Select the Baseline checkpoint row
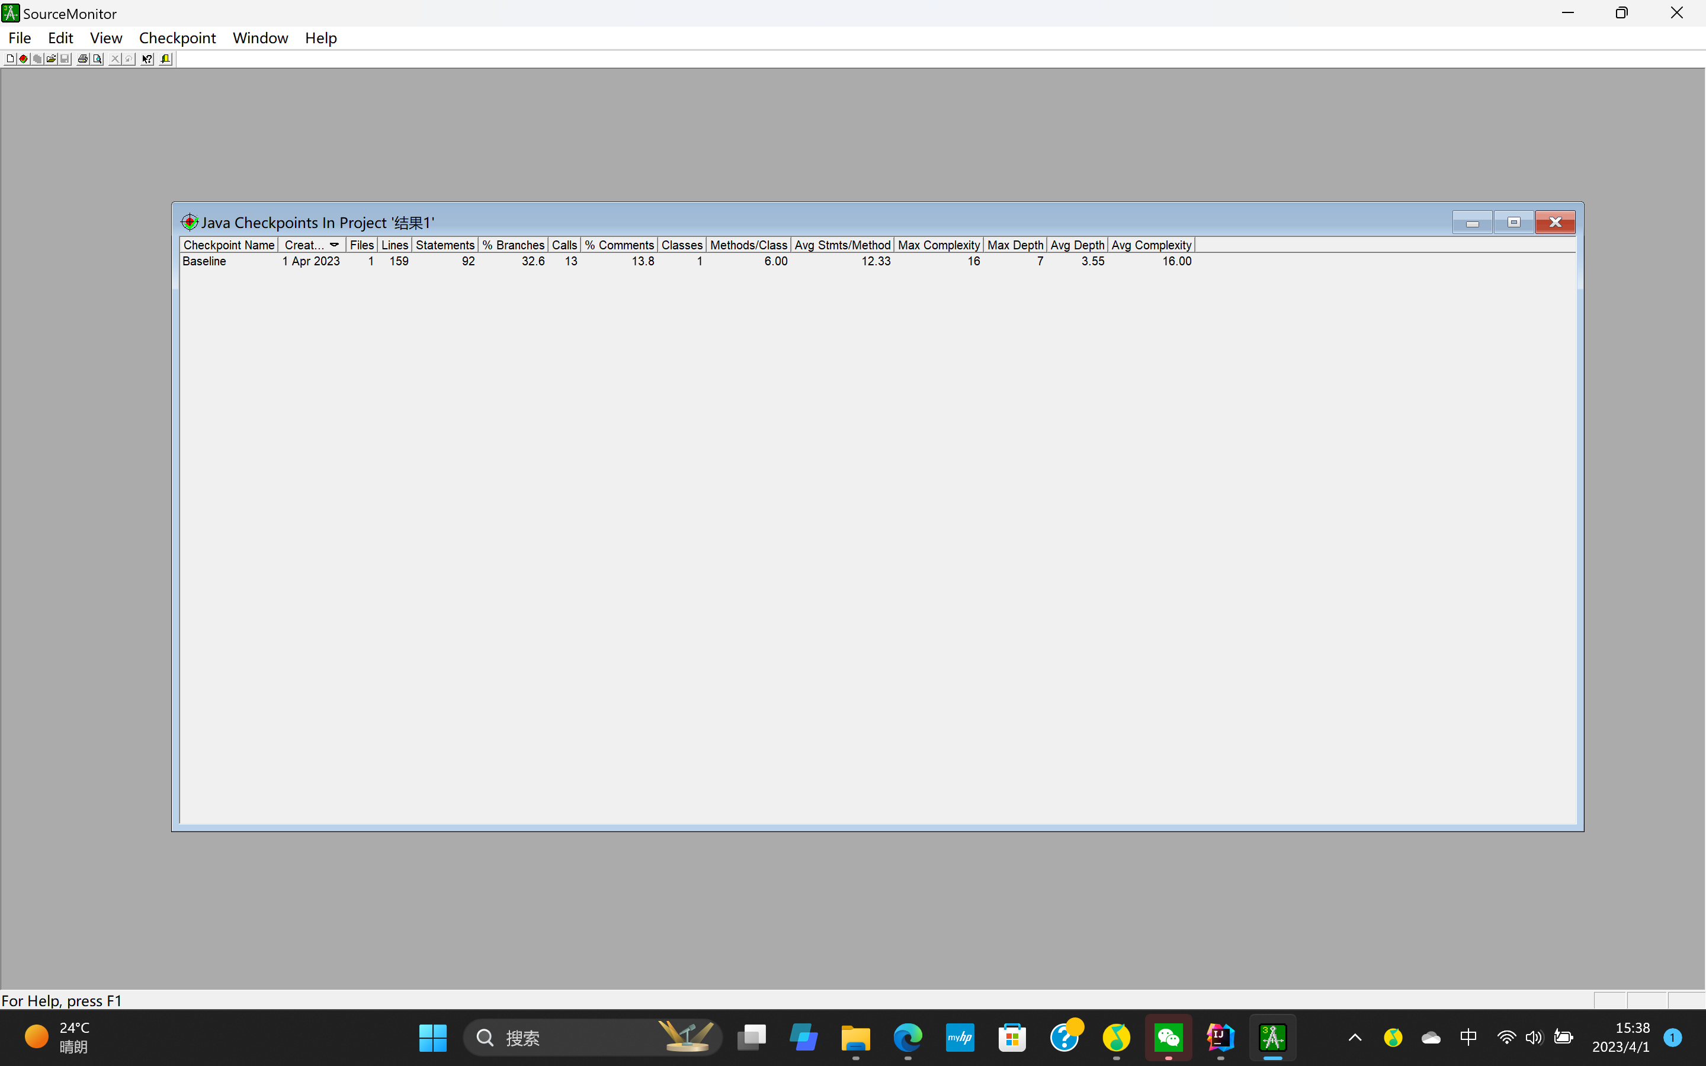1706x1066 pixels. [x=204, y=262]
